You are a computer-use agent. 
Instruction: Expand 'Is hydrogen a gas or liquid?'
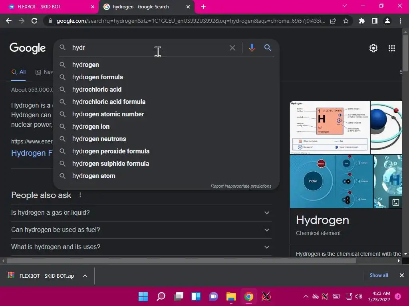[x=141, y=213]
